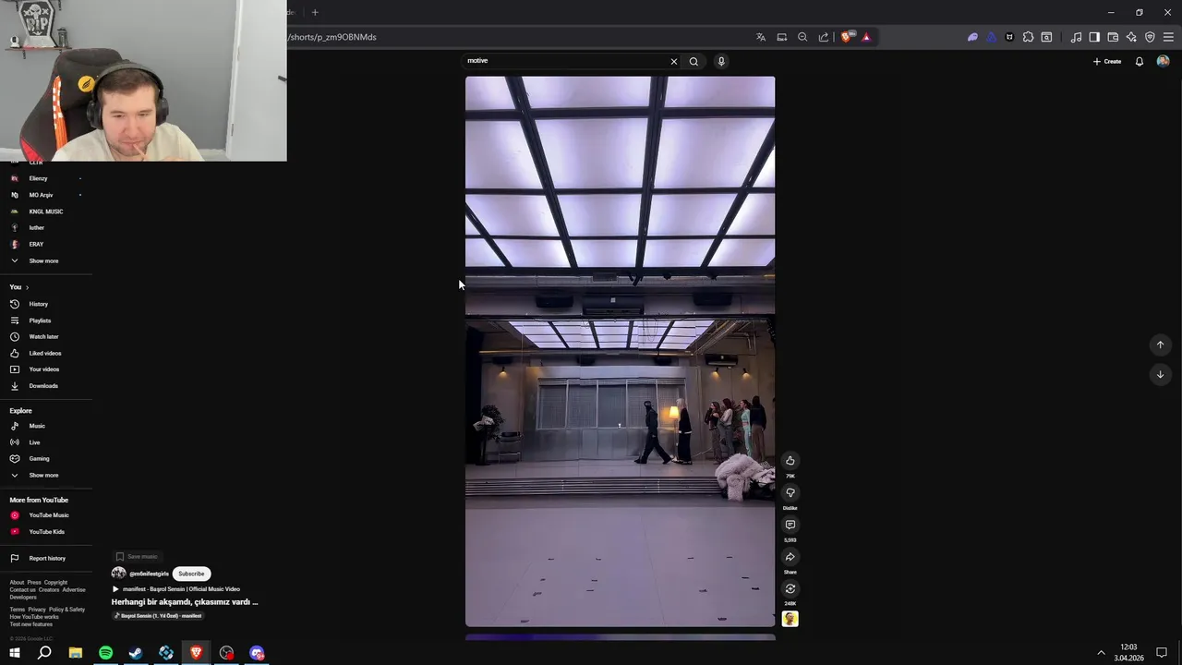
Task: Open the Windows Start menu
Action: [x=15, y=653]
